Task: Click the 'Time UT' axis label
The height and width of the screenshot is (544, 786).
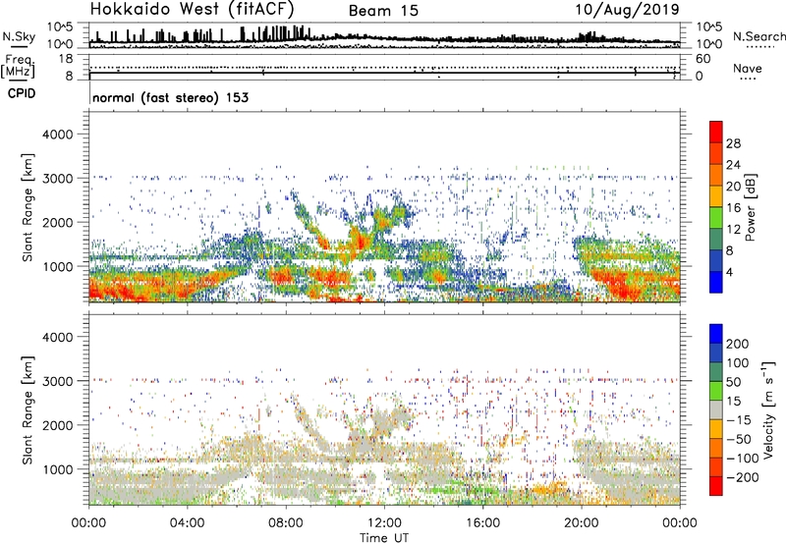Action: (384, 537)
